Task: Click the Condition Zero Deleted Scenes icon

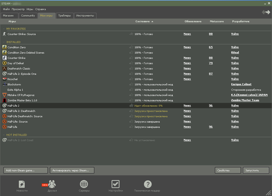Action: pos(5,53)
